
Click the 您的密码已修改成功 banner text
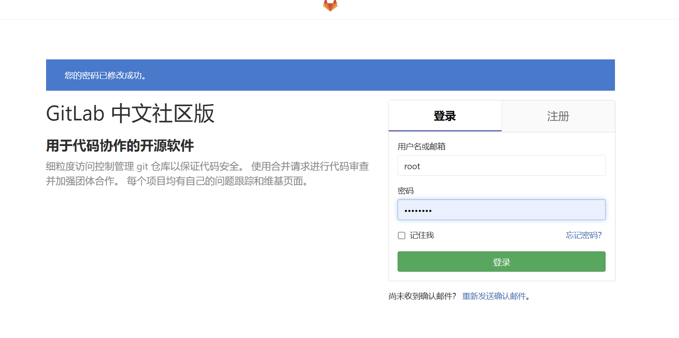[105, 75]
